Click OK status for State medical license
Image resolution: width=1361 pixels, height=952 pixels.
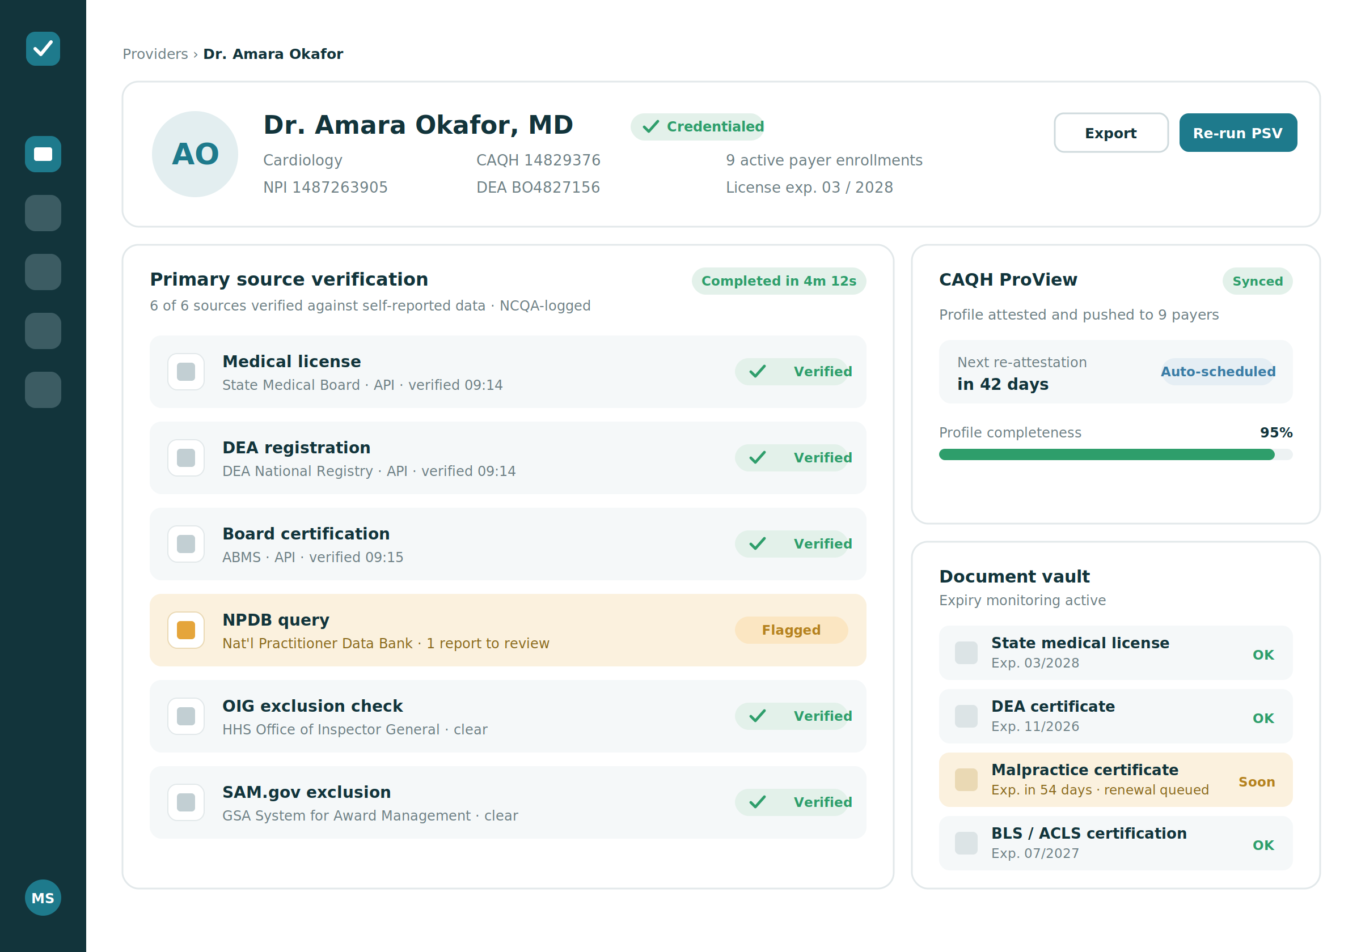(x=1263, y=655)
